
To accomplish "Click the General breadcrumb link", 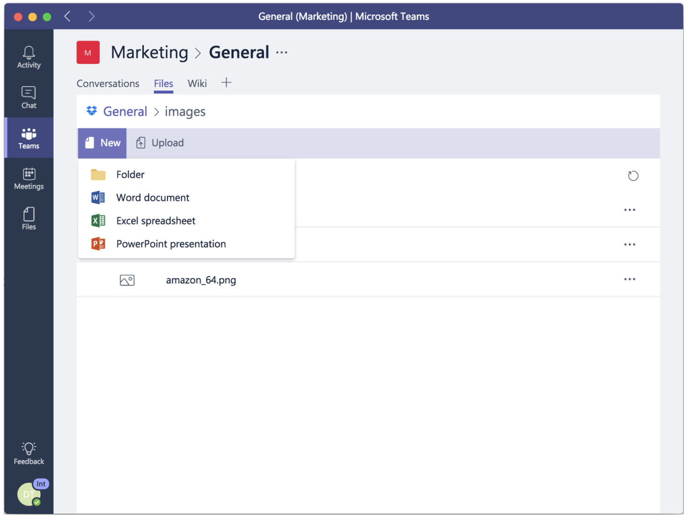I will (125, 111).
